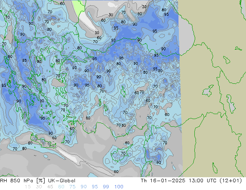Click legend value 90 in the bottom color scale
Screen dimensions: 246x190
click(83, 187)
